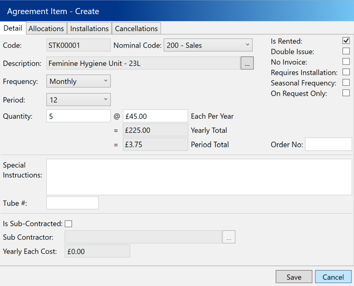The image size is (354, 286).
Task: Focus the Each Per Year price field
Action: tap(155, 116)
